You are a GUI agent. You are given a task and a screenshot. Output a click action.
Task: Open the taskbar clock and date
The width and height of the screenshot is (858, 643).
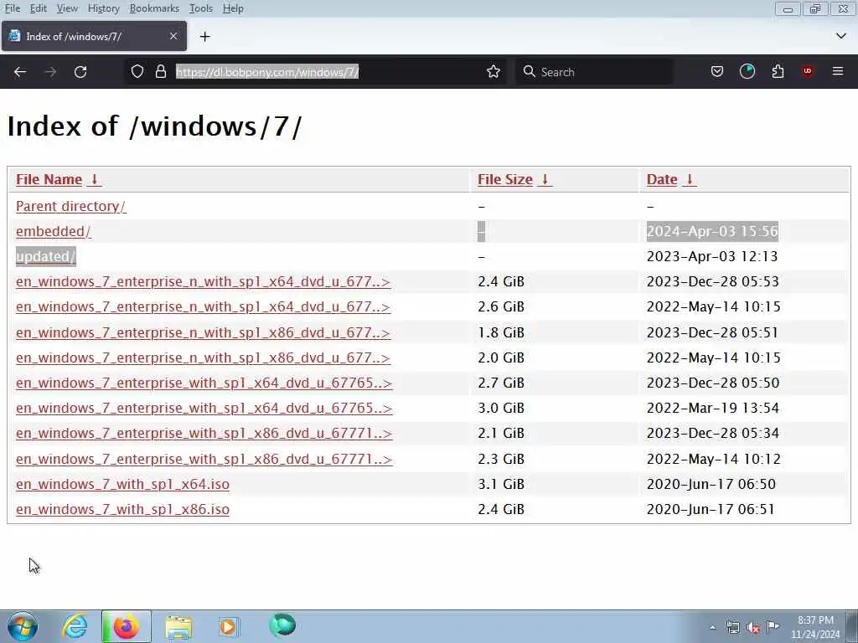click(x=815, y=627)
